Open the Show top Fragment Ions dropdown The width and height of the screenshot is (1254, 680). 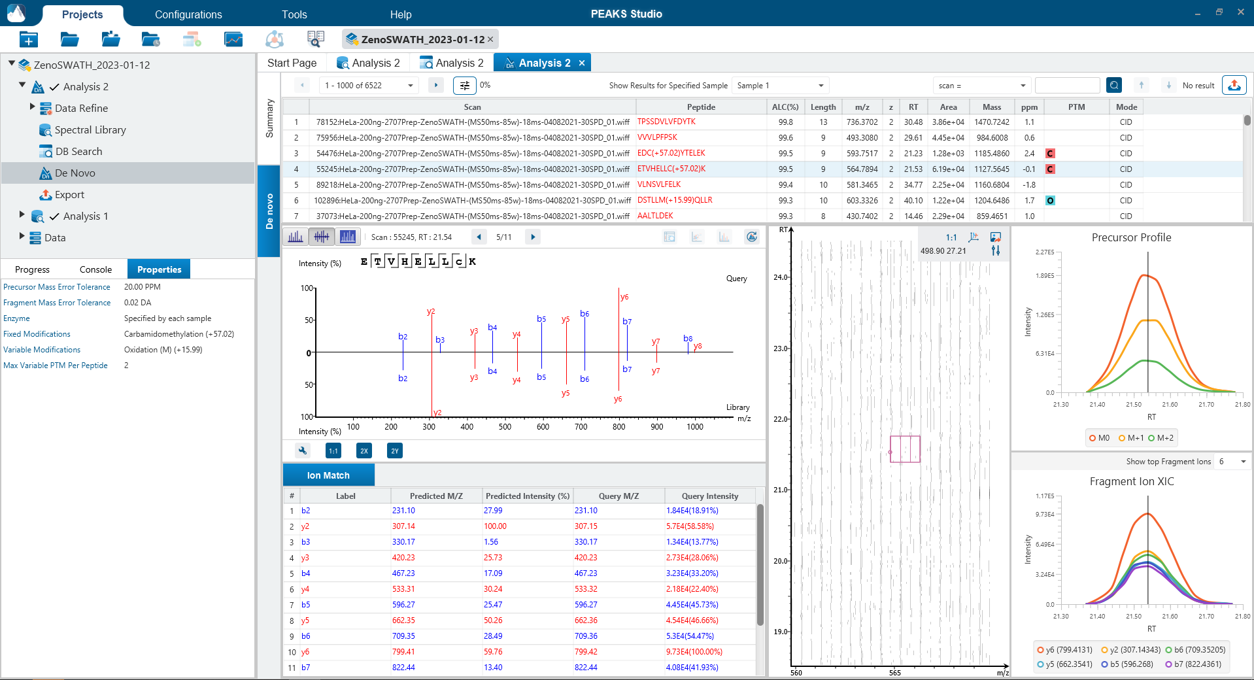1232,462
